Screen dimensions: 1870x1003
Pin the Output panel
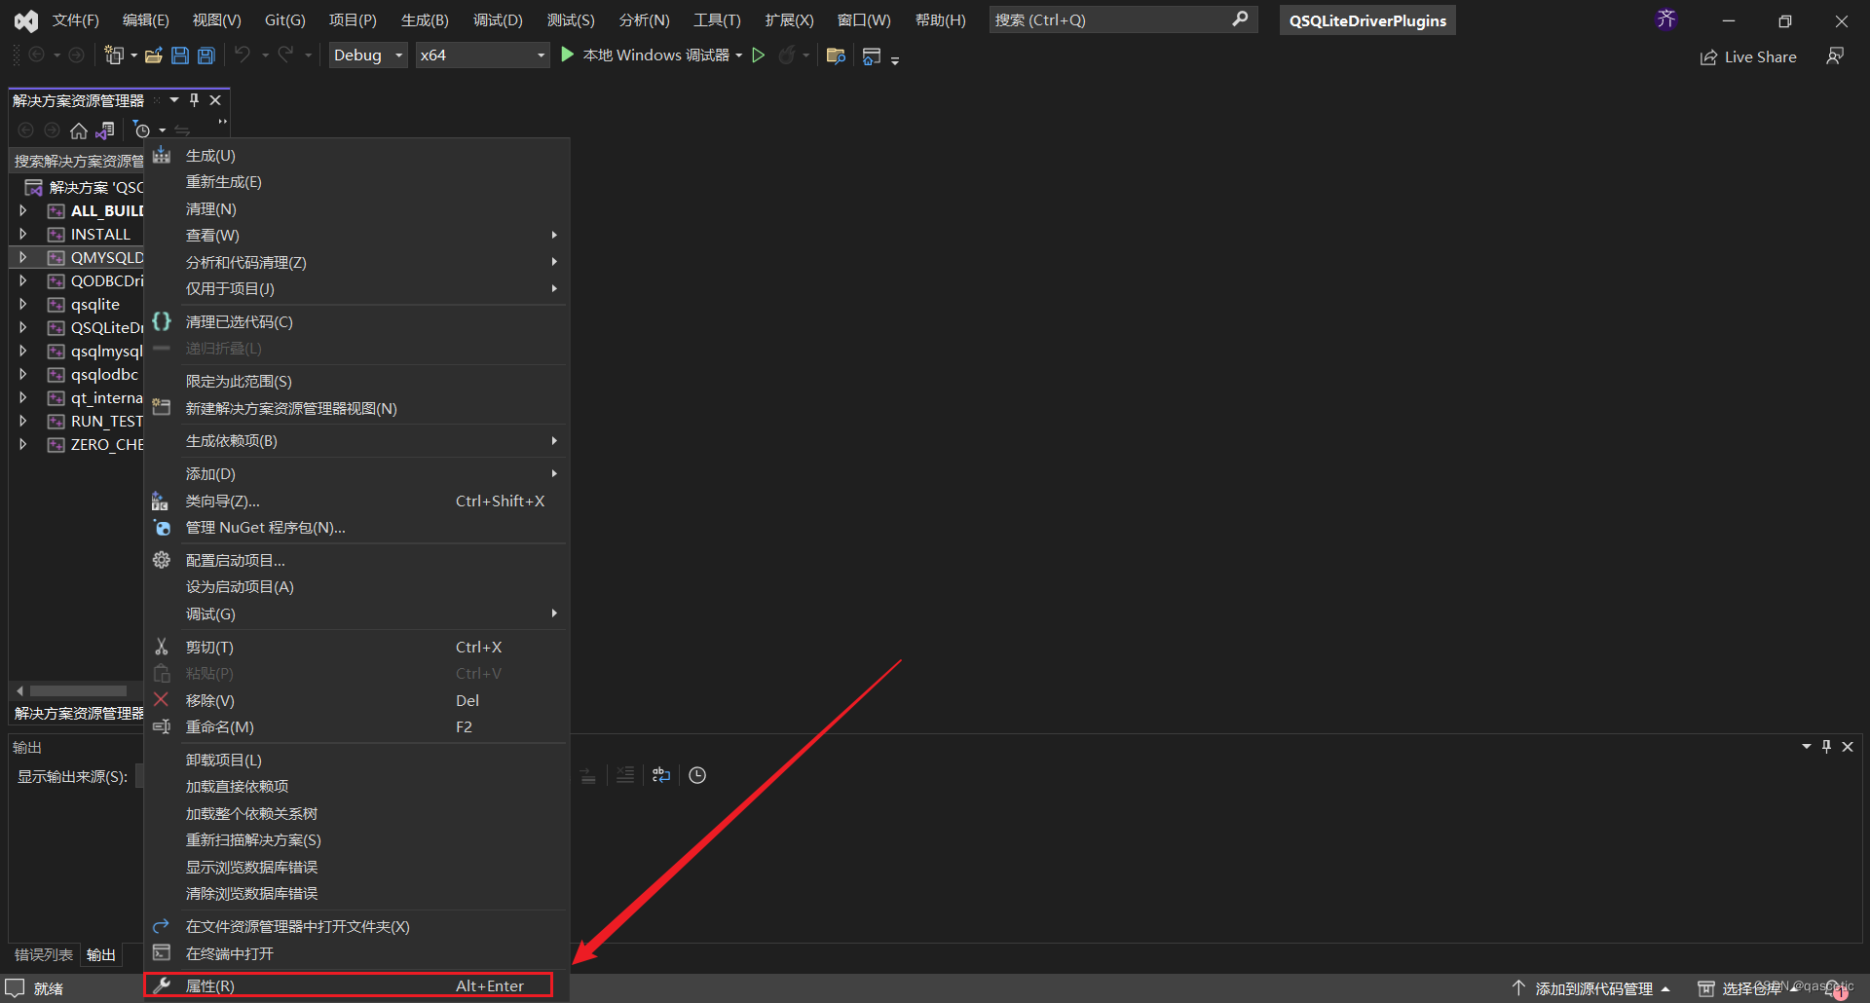pyautogui.click(x=1826, y=747)
